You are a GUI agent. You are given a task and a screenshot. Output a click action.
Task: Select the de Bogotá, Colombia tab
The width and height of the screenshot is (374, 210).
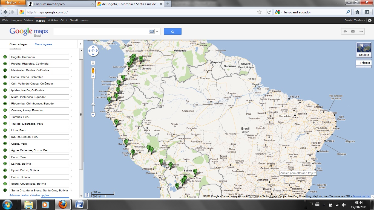coord(130,4)
